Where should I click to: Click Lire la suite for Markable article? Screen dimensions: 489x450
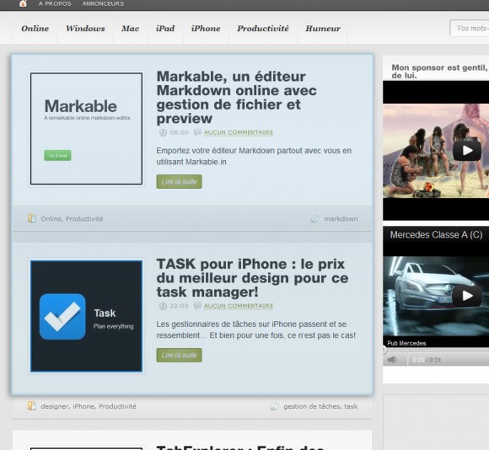click(x=179, y=182)
